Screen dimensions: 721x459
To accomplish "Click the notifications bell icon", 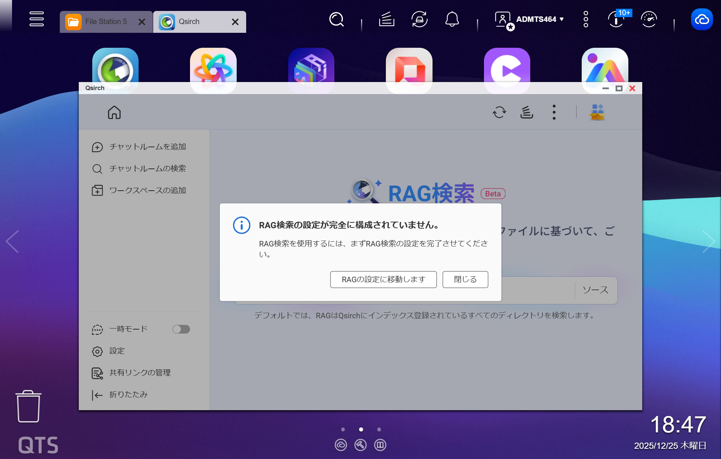I will pyautogui.click(x=452, y=19).
